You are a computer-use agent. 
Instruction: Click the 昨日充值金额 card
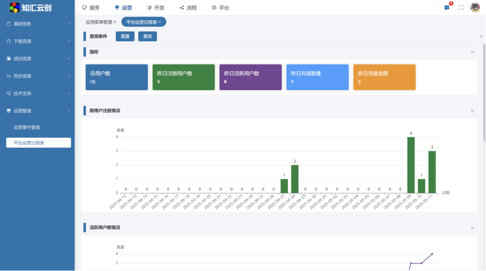[x=384, y=77]
